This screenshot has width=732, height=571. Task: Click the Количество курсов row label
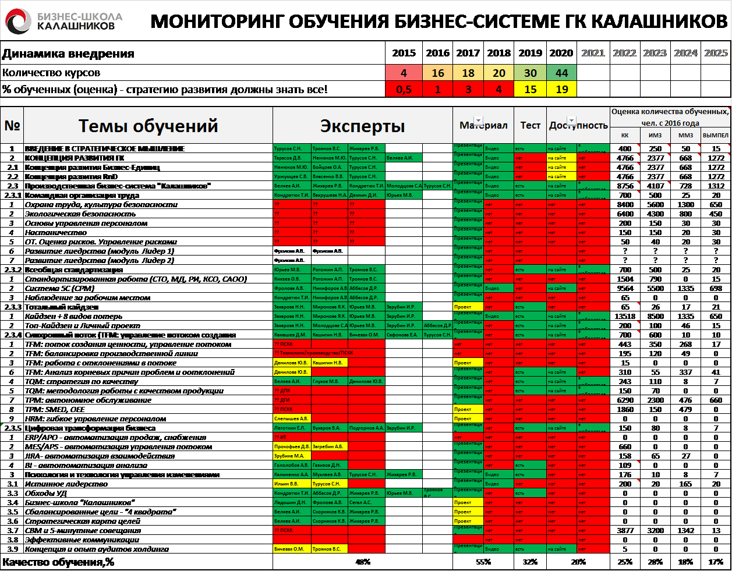tap(51, 73)
